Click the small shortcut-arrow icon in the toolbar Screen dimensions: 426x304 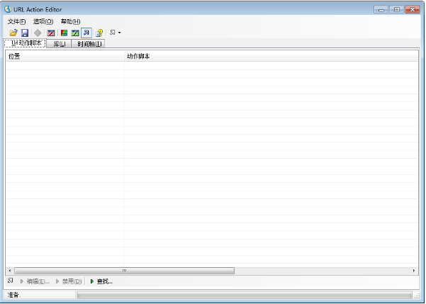[113, 33]
